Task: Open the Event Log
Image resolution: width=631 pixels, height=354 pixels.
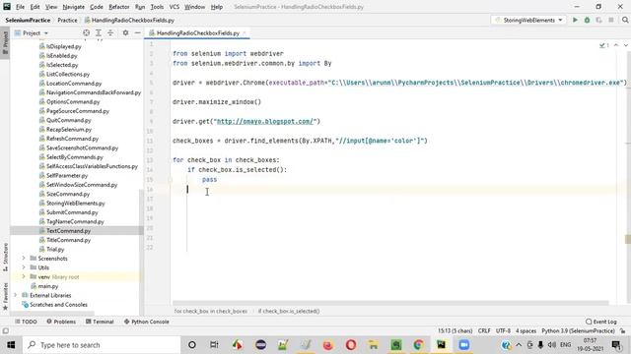Action: tap(601, 322)
